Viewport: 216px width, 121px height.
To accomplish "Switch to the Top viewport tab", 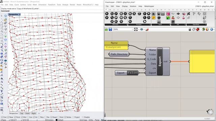I will (x=22, y=113).
